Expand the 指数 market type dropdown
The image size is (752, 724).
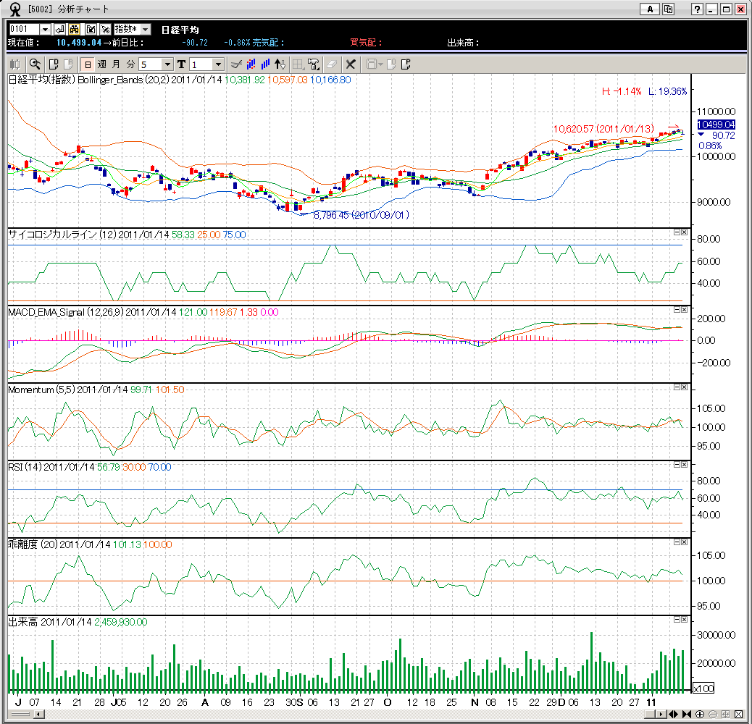tap(145, 29)
